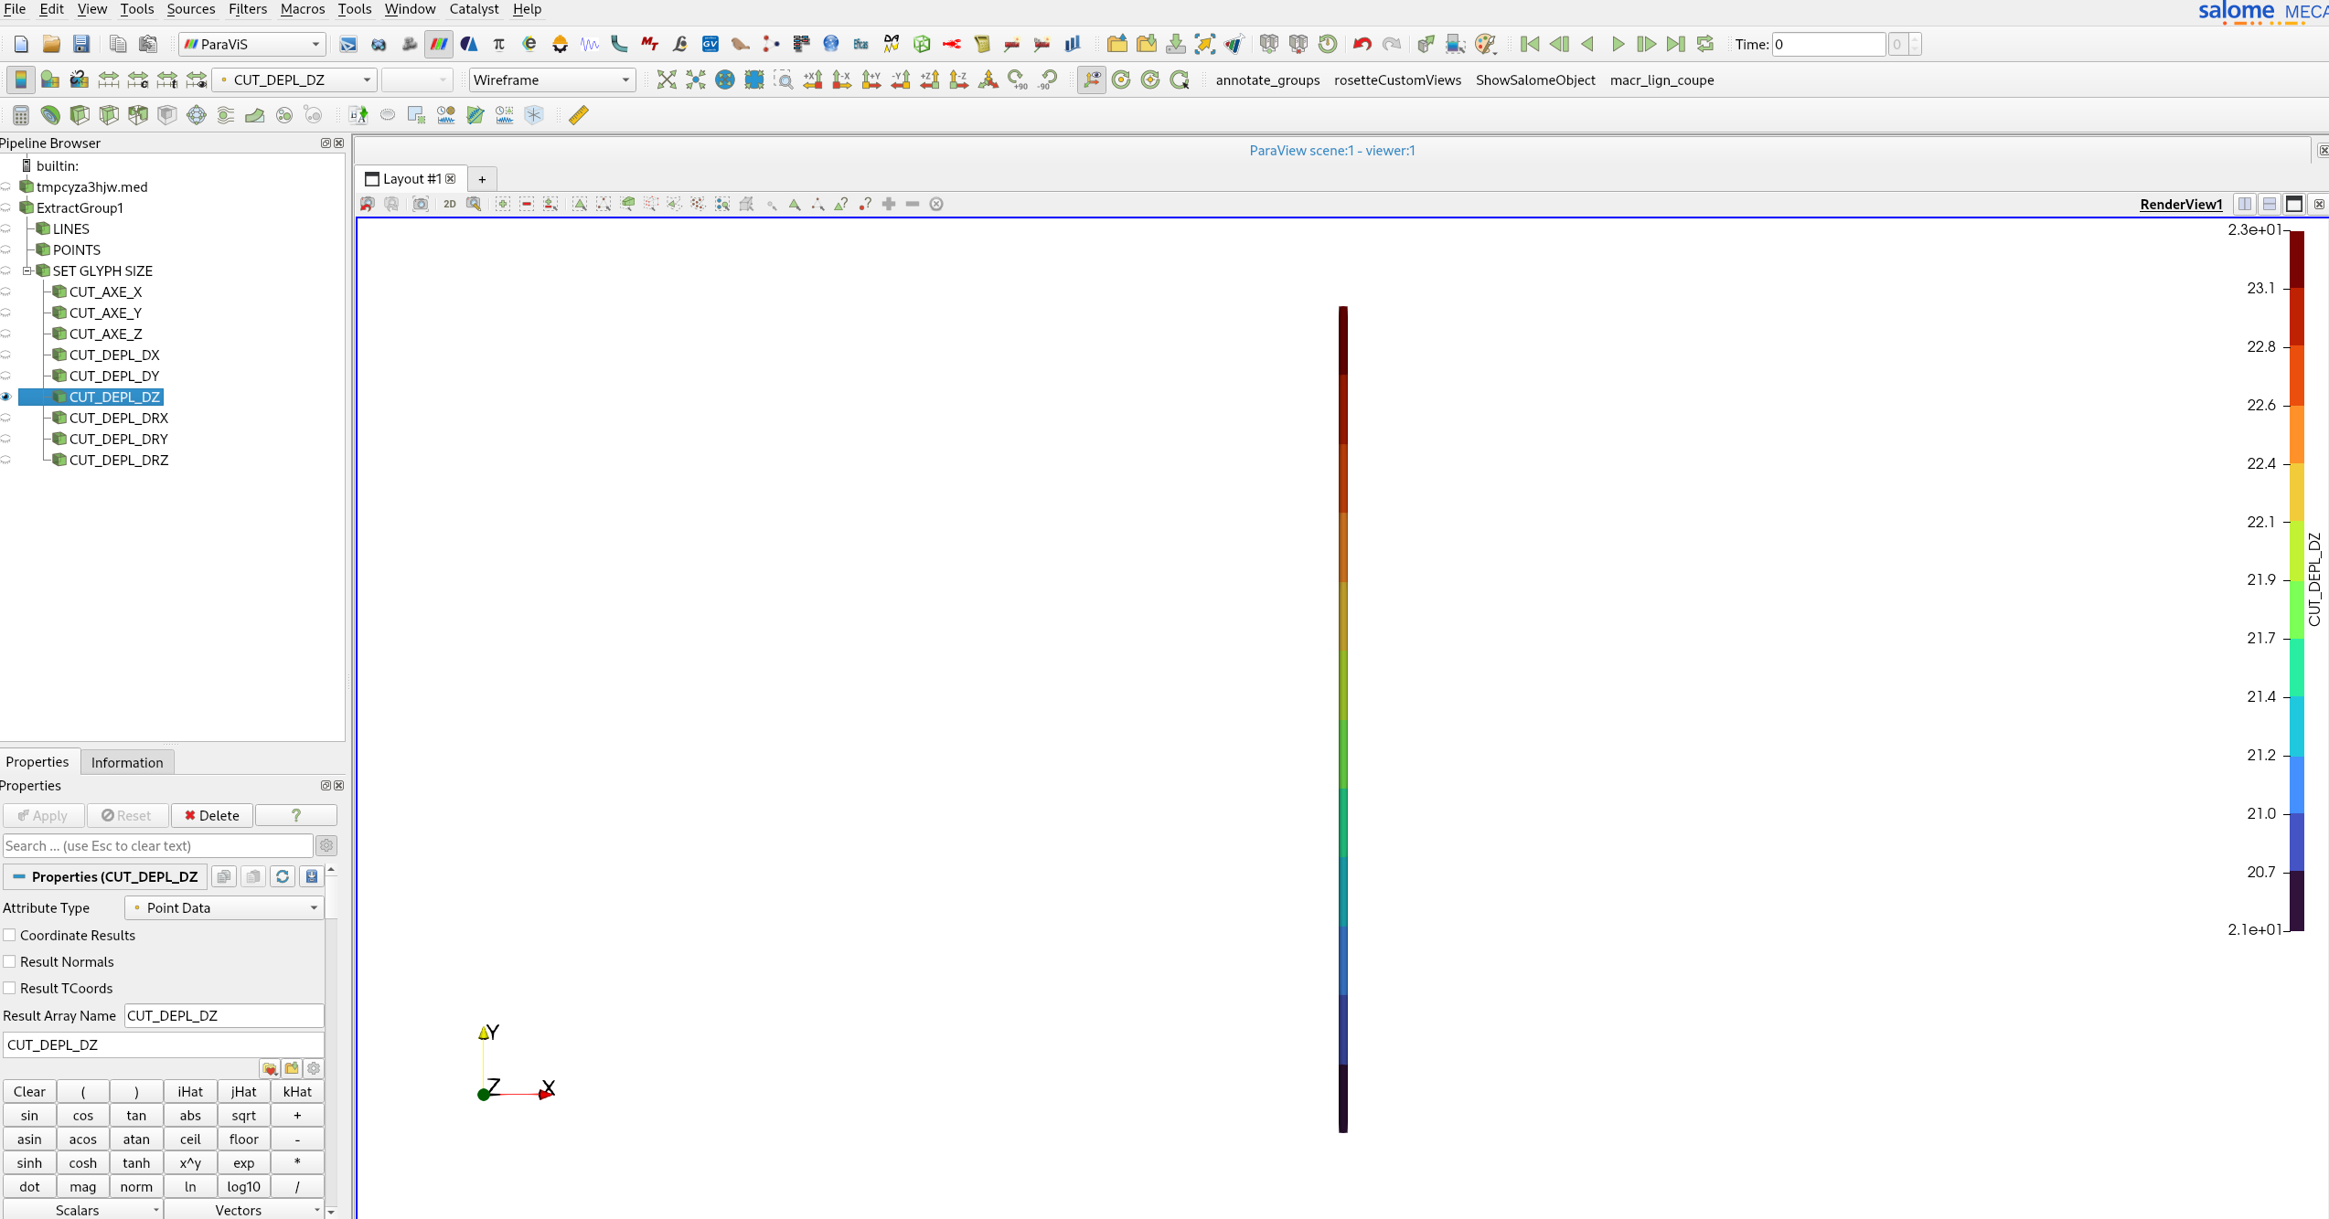Click the properties Search field

(158, 845)
